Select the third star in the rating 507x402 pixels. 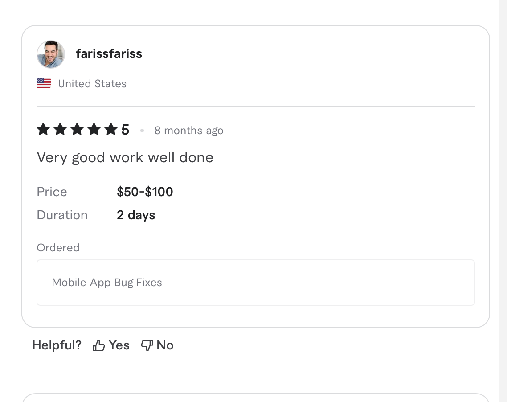coord(77,129)
